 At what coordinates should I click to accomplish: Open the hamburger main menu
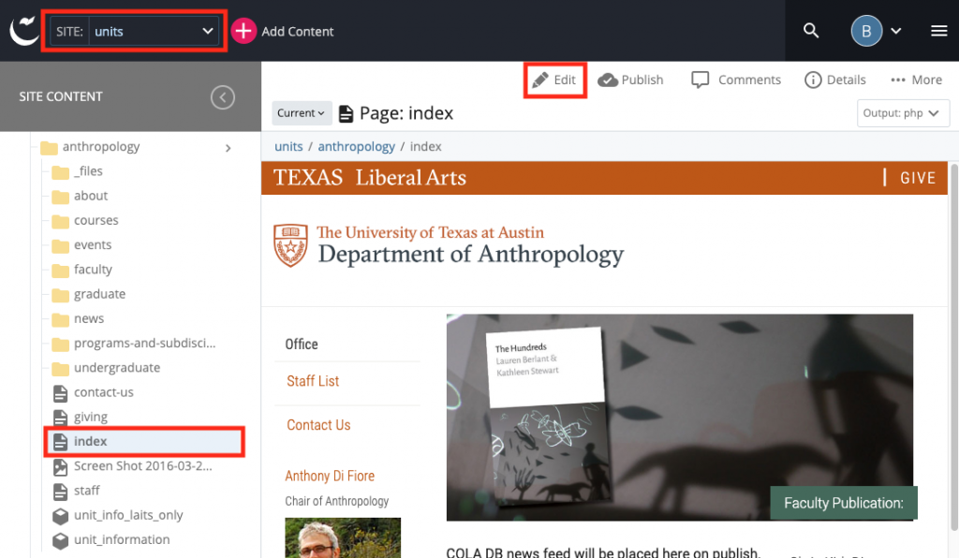[x=938, y=31]
